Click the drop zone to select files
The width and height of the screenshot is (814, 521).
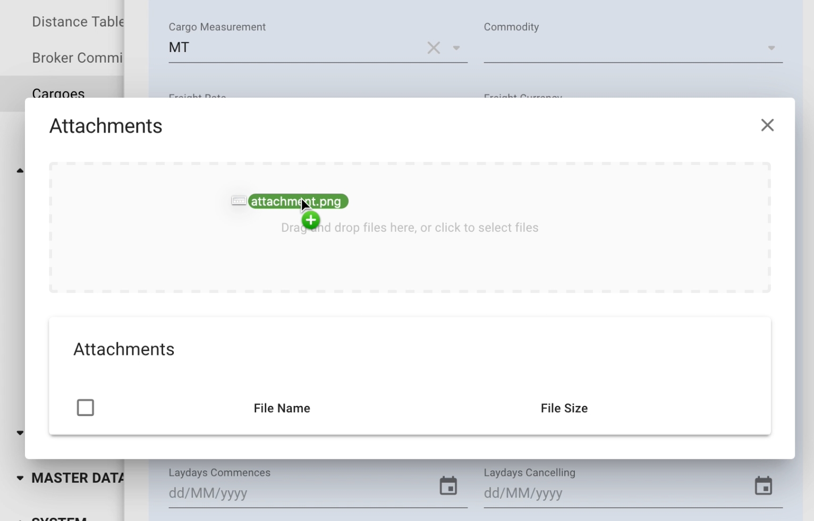point(410,255)
